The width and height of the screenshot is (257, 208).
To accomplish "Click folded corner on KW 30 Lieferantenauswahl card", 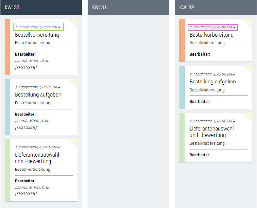I will point(75,142).
